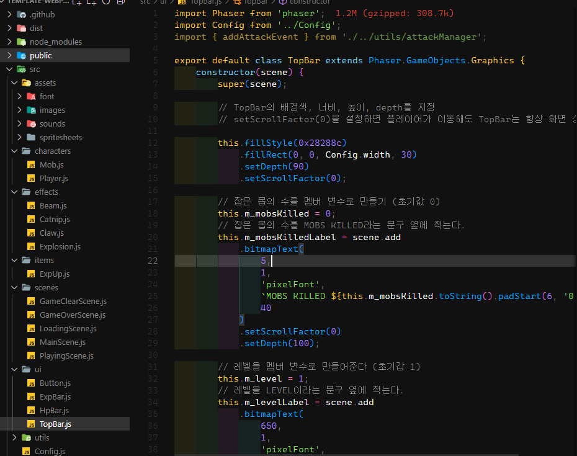577x456 pixels.
Task: Expand the .github folder chevron
Action: 9,15
